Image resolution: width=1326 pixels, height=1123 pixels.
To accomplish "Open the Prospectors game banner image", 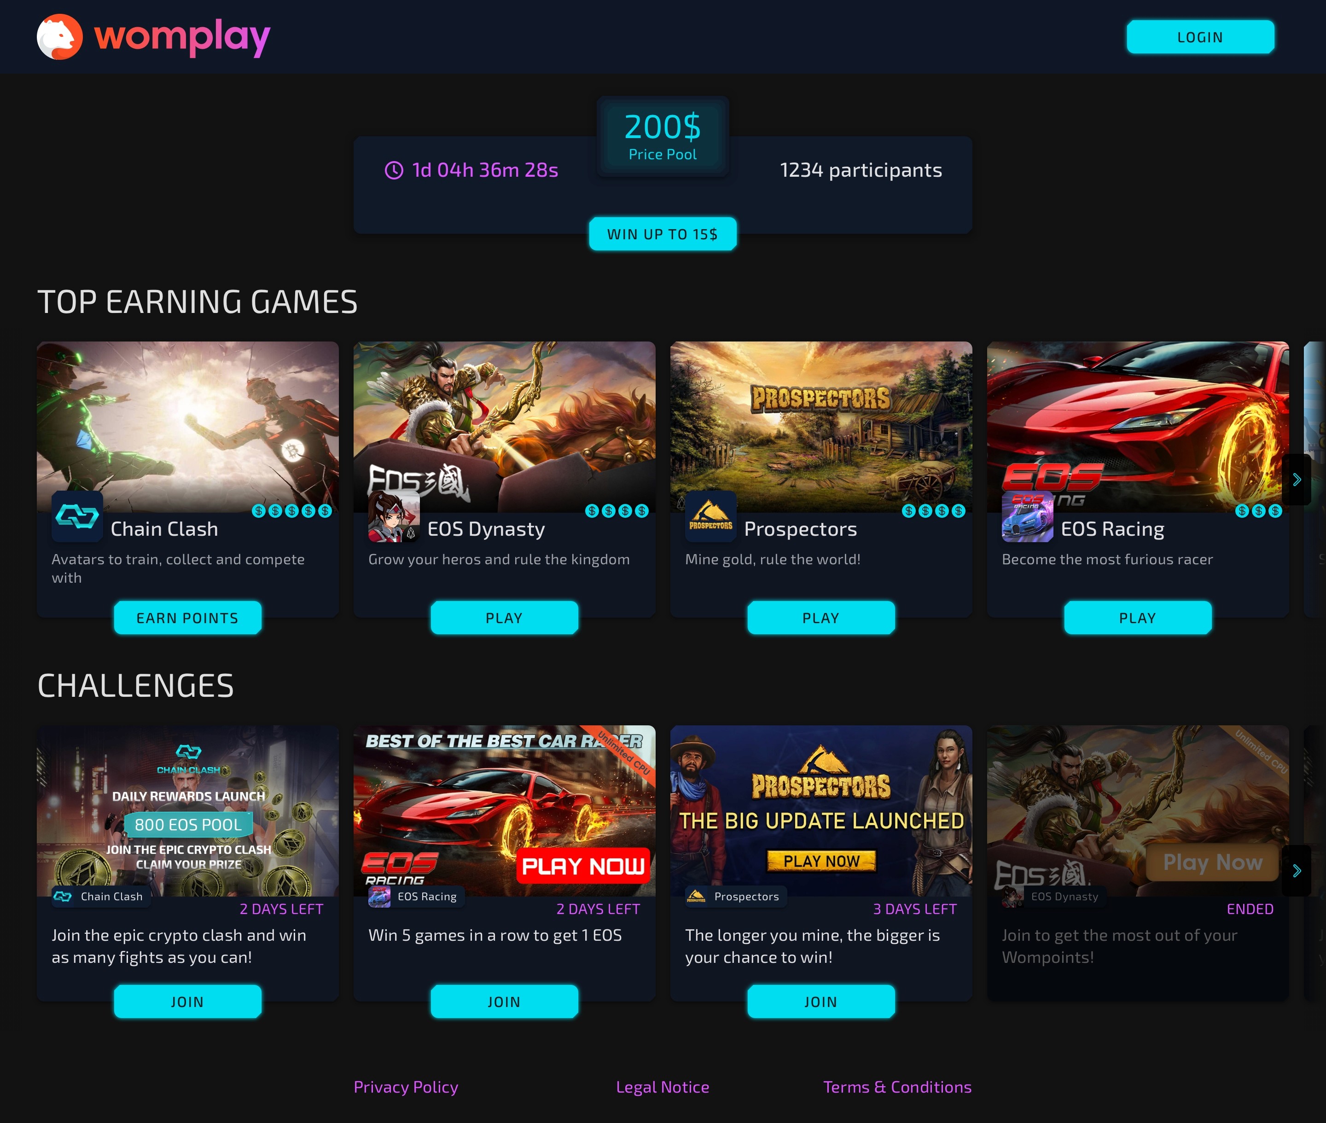I will pos(821,427).
